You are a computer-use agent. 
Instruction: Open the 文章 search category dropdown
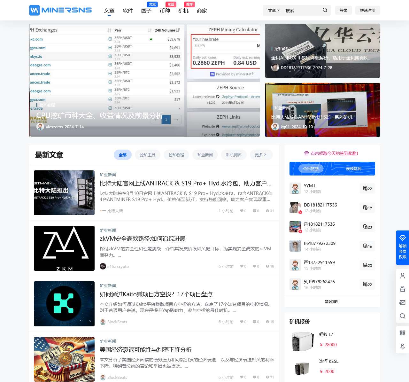tap(274, 11)
